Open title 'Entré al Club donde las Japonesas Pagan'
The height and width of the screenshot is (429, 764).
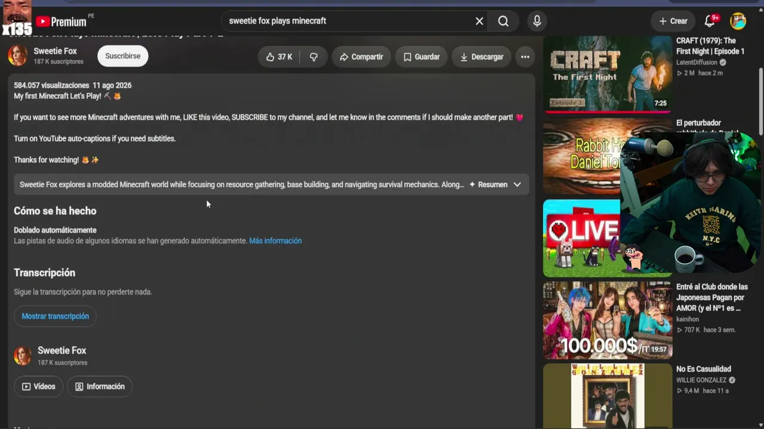pos(712,297)
